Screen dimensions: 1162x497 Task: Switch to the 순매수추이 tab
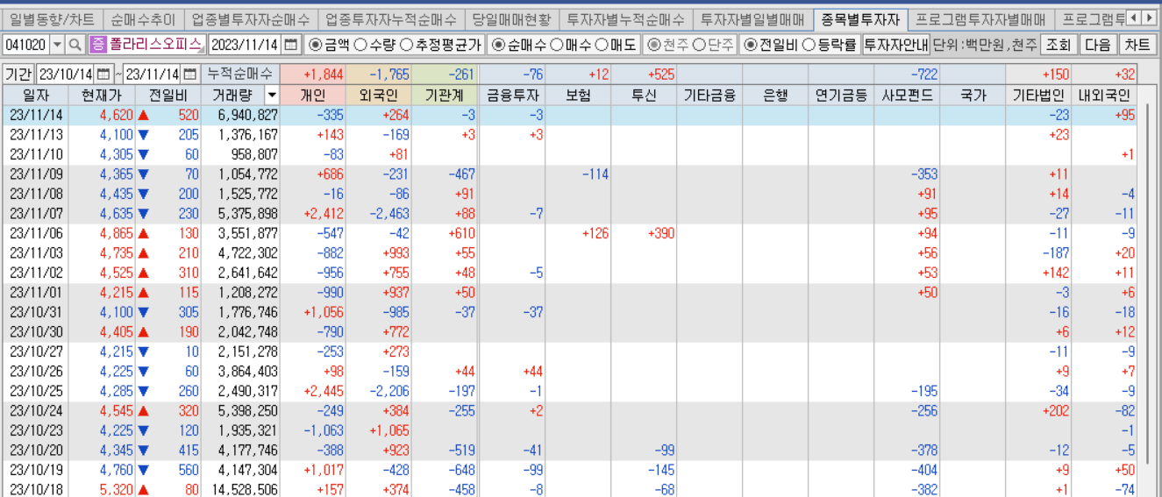click(143, 18)
